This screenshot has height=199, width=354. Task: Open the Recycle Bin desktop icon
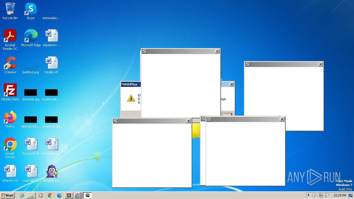10,11
